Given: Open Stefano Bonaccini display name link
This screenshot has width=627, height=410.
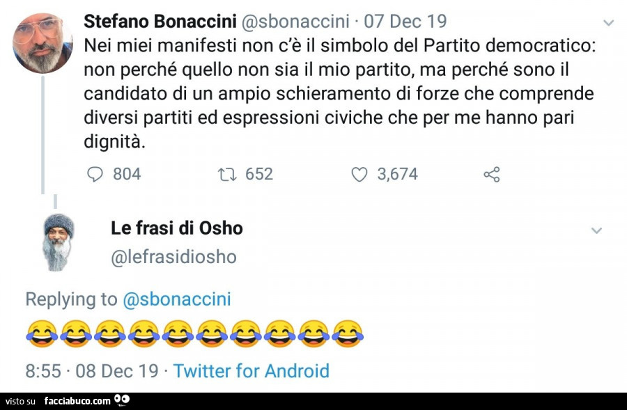Looking at the screenshot, I should pos(160,22).
